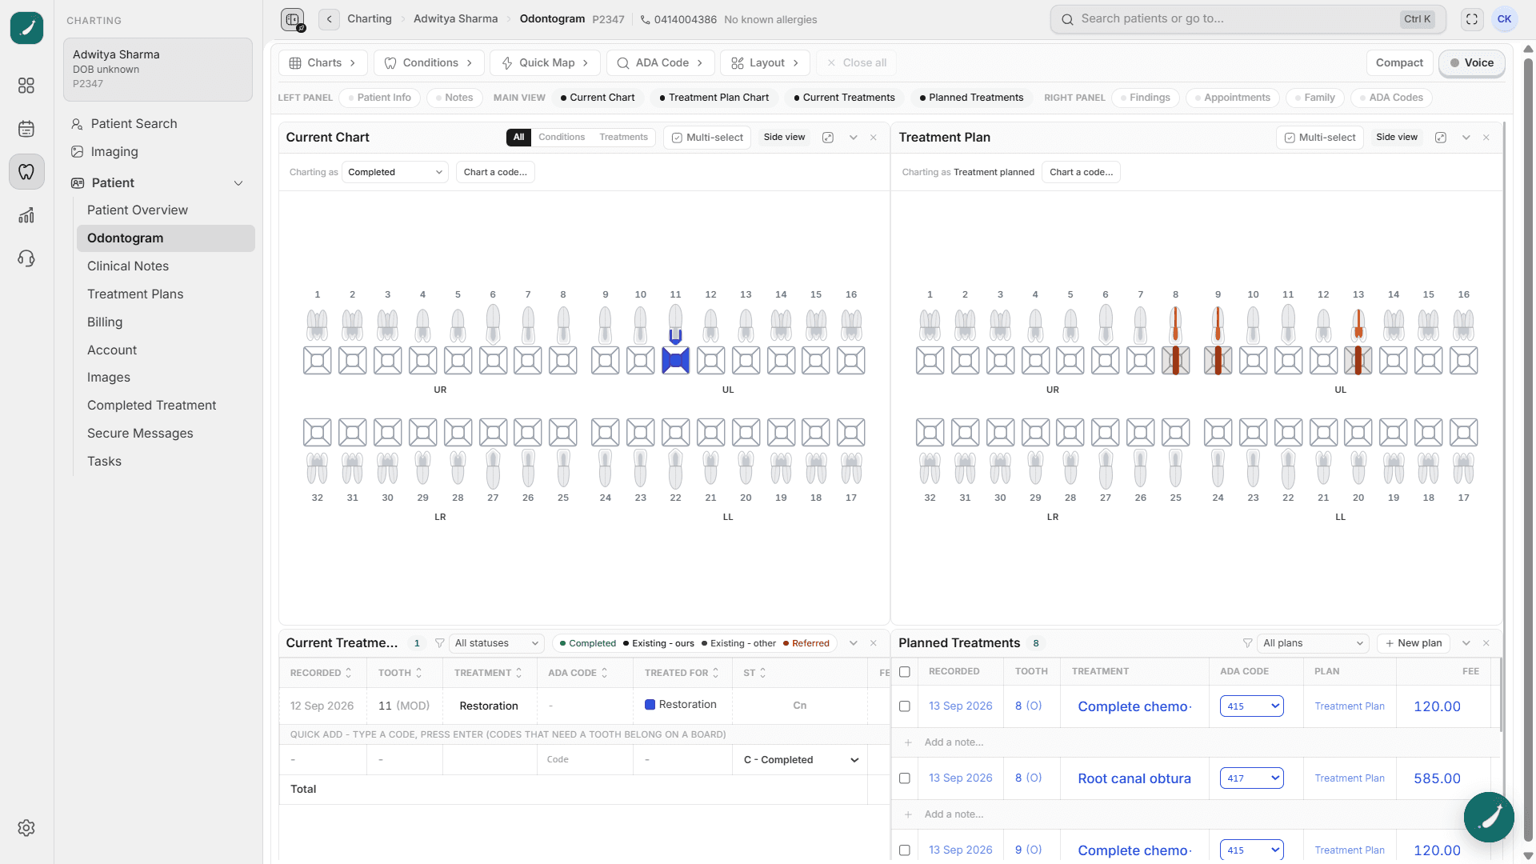The height and width of the screenshot is (864, 1536).
Task: Switch to Treatments tab in Current Chart
Action: tap(624, 138)
